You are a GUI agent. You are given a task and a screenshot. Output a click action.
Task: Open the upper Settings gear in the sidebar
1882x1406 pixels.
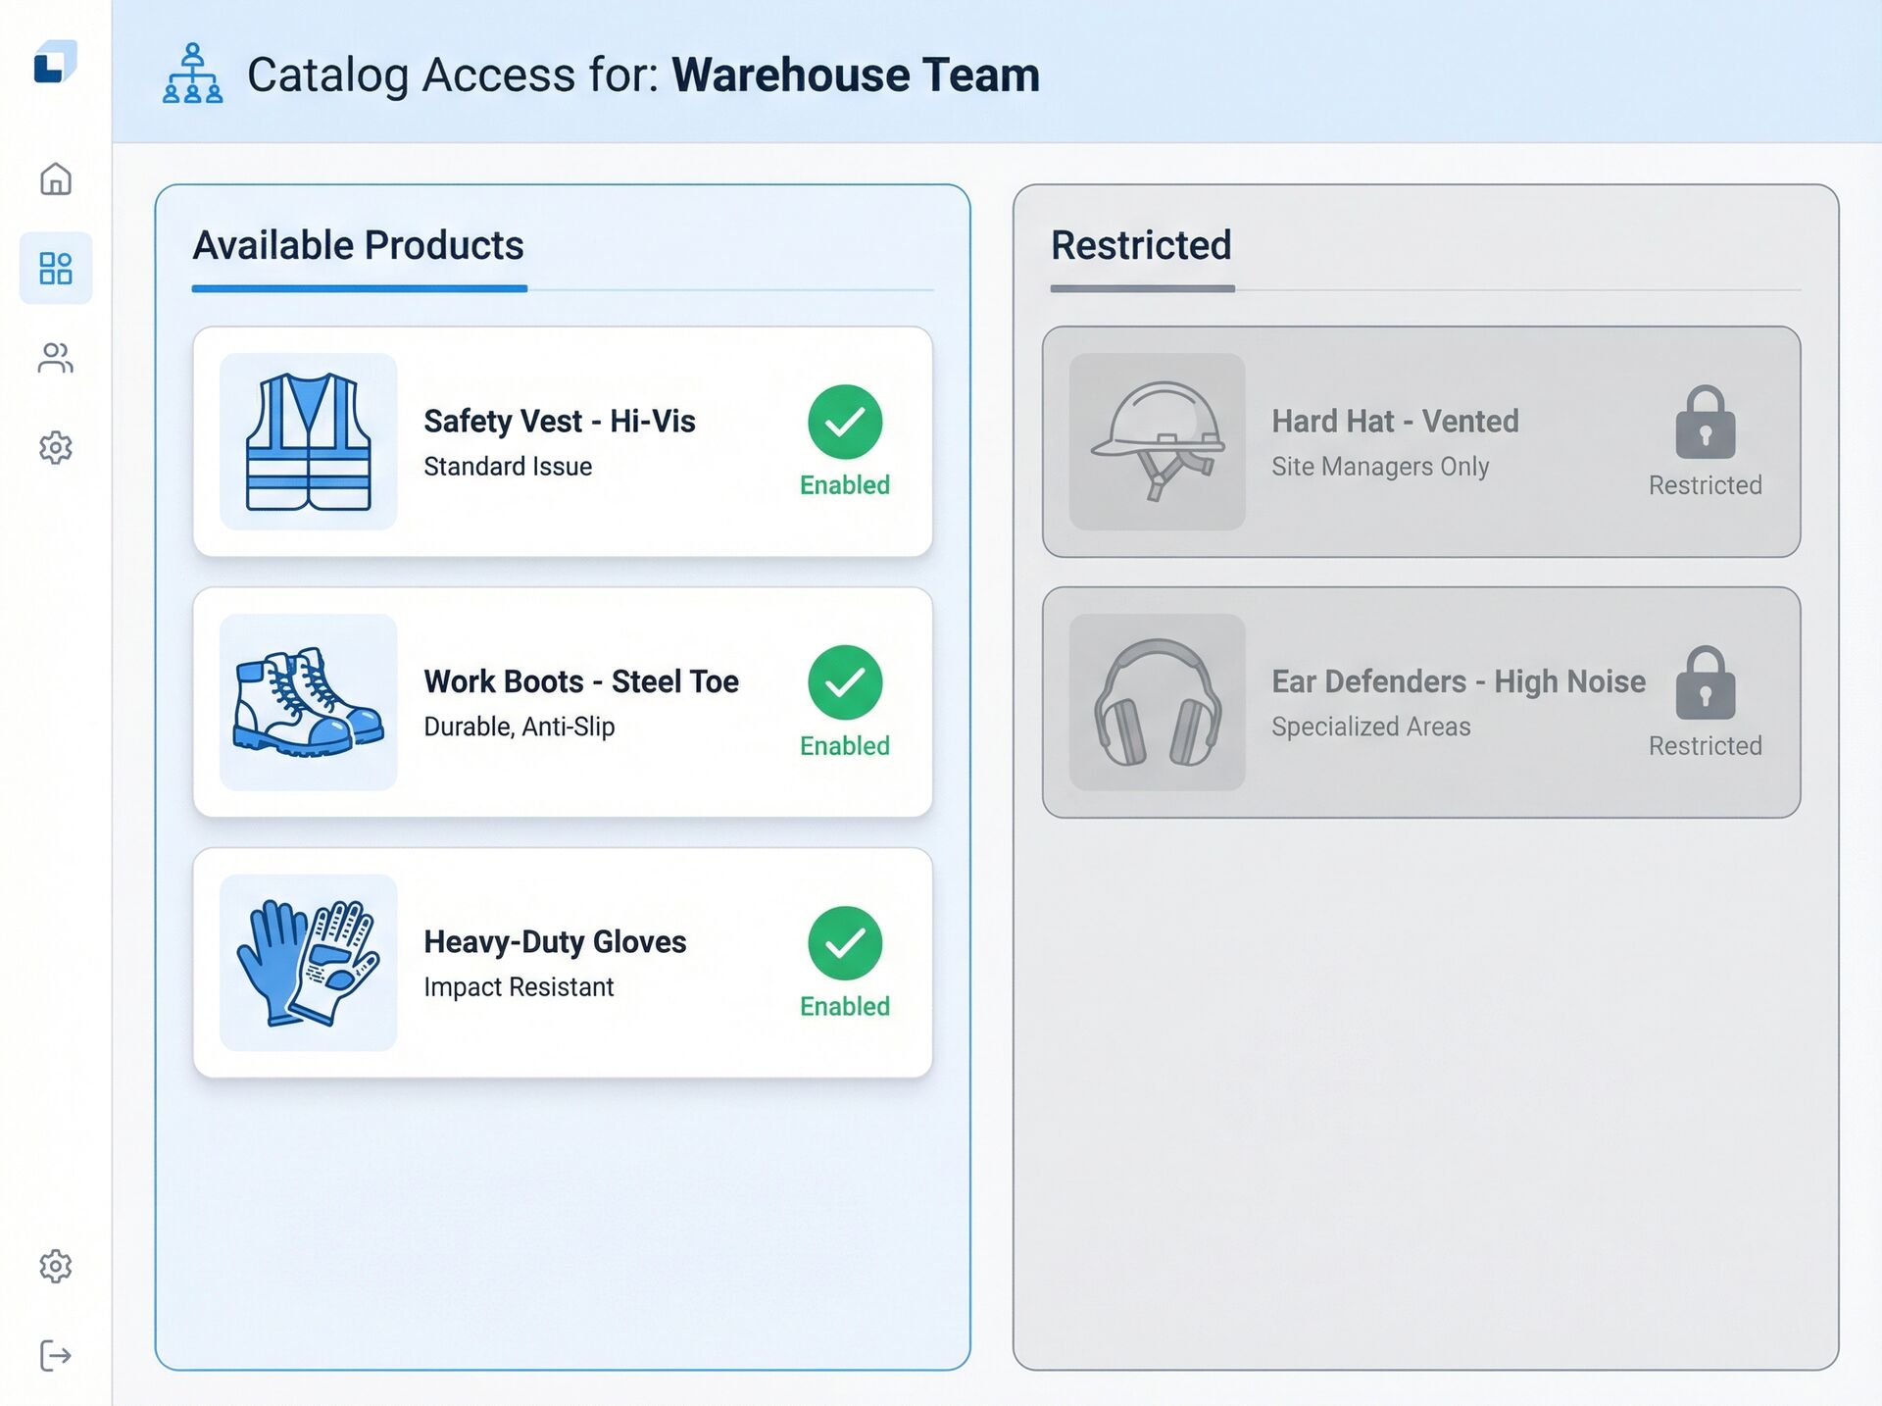56,448
